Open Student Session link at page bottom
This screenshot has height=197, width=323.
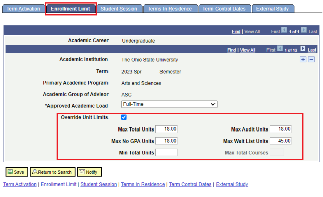pos(98,184)
